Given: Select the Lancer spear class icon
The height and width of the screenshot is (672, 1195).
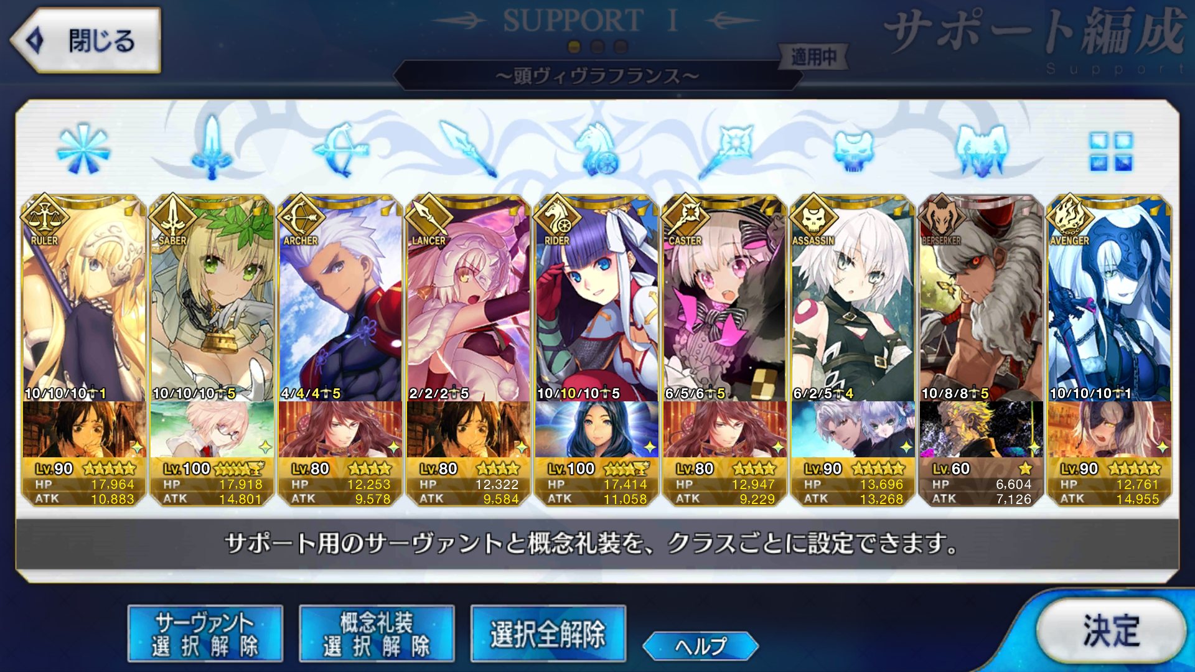Looking at the screenshot, I should (x=468, y=149).
